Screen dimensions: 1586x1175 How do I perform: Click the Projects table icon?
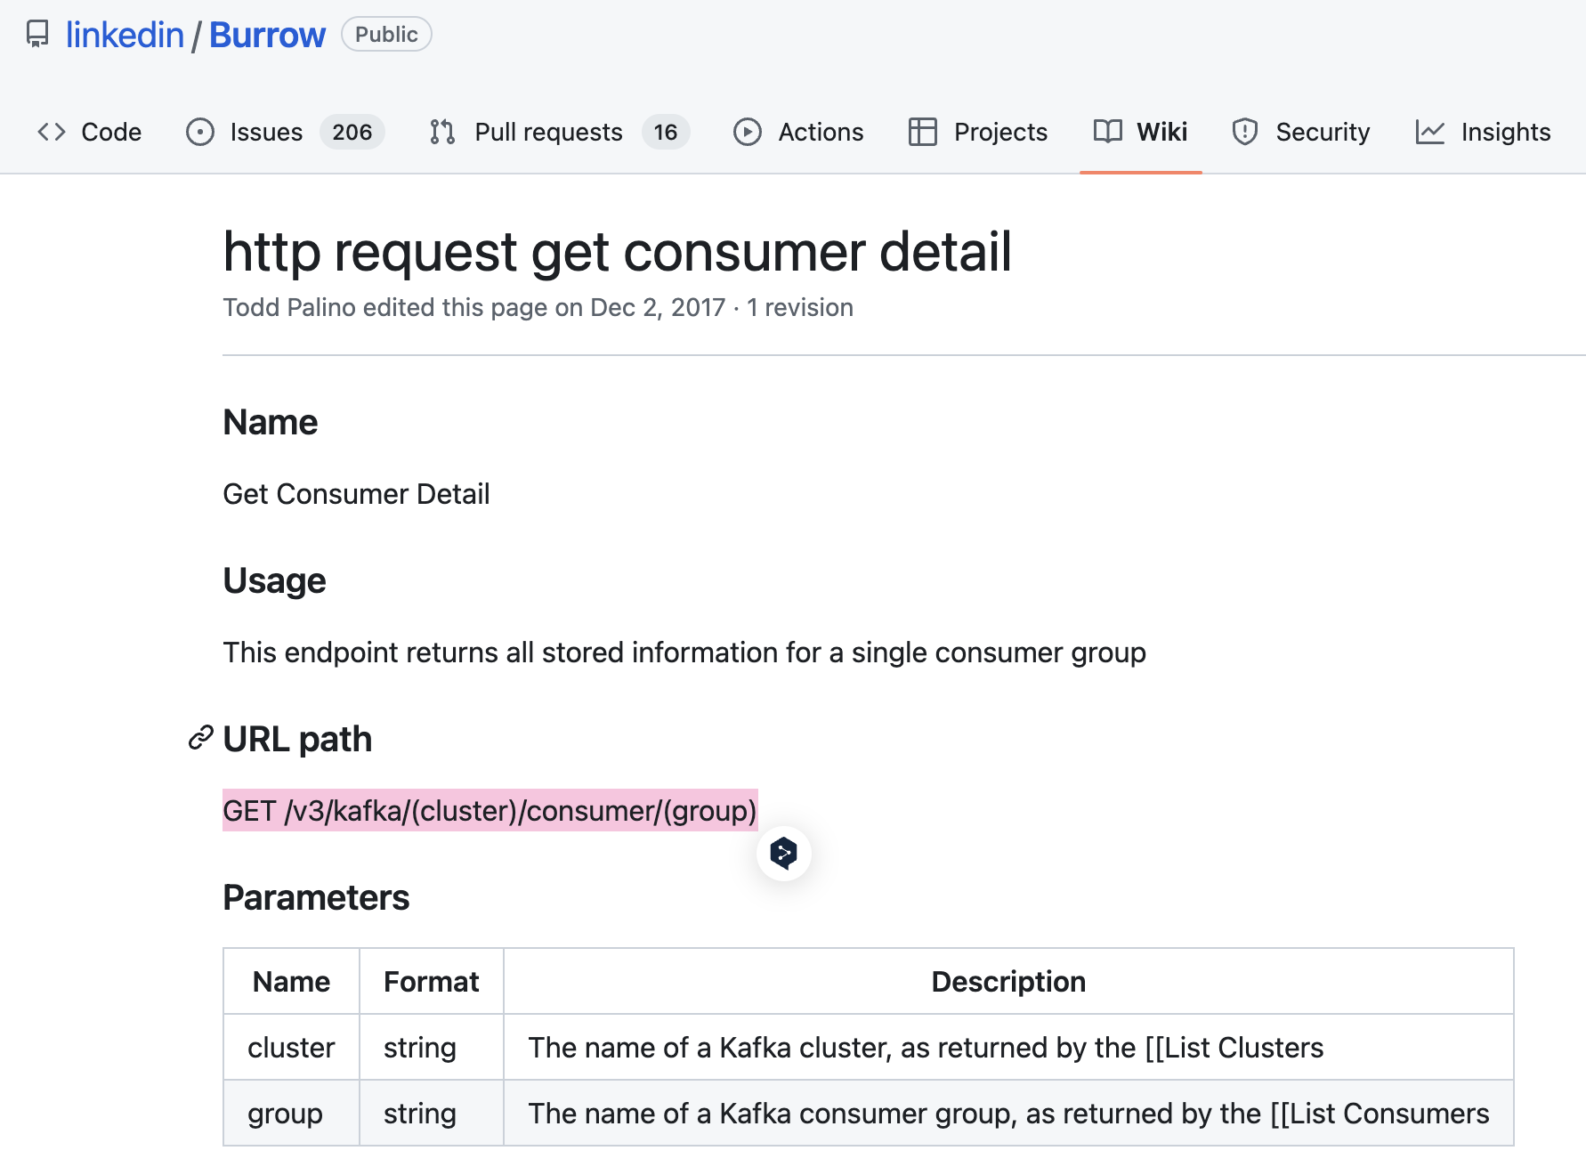tap(923, 132)
